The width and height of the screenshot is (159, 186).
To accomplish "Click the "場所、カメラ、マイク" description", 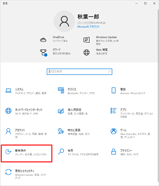I will 129,155.
